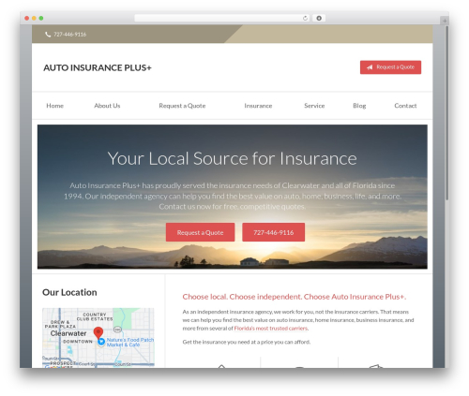Follow Florida's most trusted carriers link
This screenshot has height=396, width=469.
tap(271, 329)
